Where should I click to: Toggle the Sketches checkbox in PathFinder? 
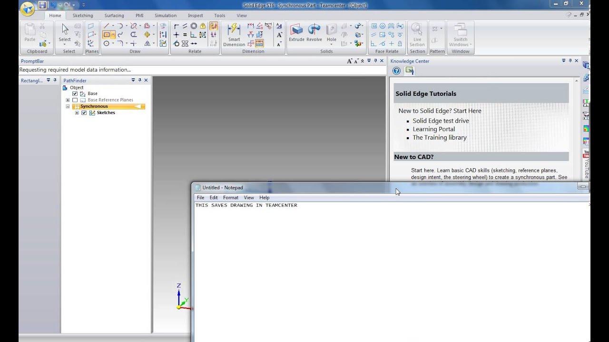pyautogui.click(x=84, y=113)
